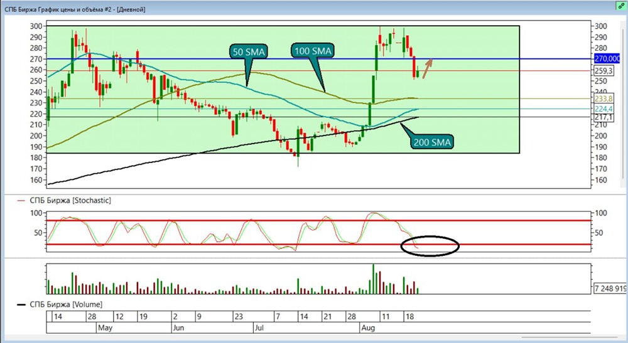Viewport: 628px width, 343px height.
Task: Click the СПБ Биржа [Stochastic] legend label
Action: point(70,200)
